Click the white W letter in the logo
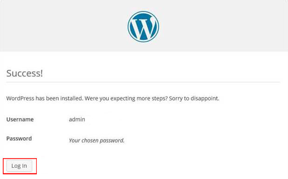Screen dimensions: 288x179 [143, 27]
